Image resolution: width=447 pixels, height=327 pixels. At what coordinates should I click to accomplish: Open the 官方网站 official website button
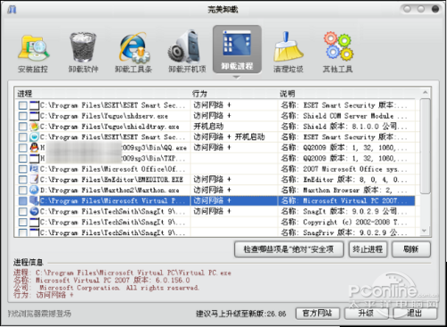point(317,314)
